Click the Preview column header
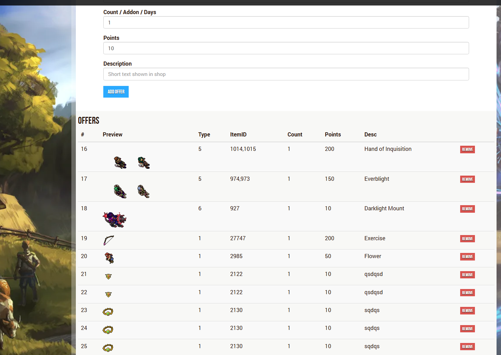The width and height of the screenshot is (501, 355). 113,134
